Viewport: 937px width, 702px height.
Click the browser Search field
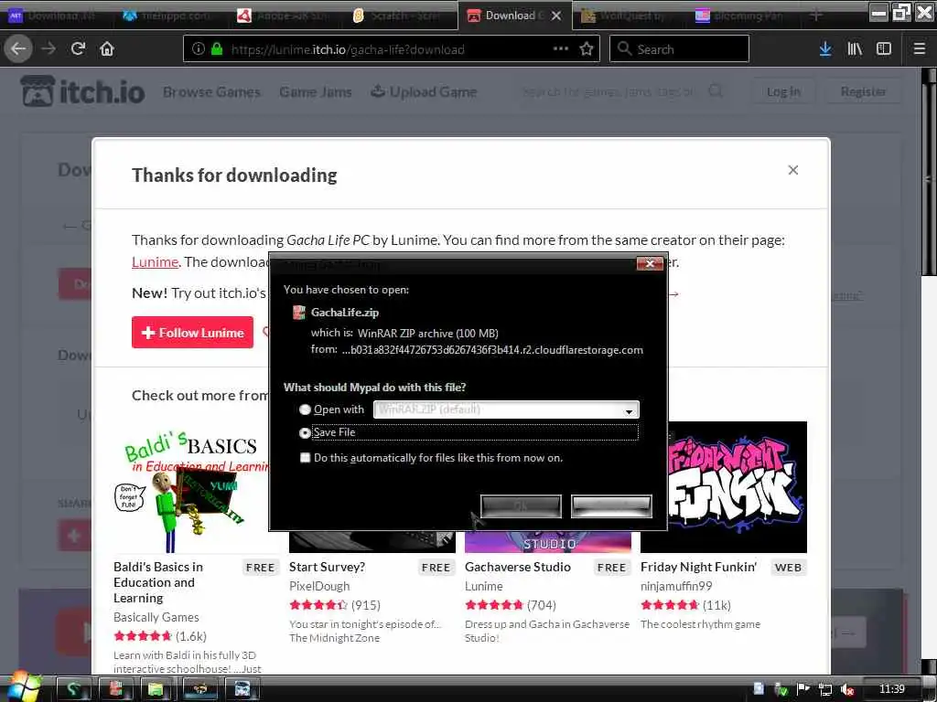pyautogui.click(x=679, y=49)
